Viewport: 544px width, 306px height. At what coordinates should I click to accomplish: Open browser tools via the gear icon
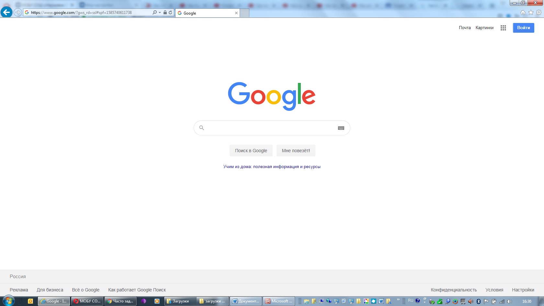[x=539, y=12]
